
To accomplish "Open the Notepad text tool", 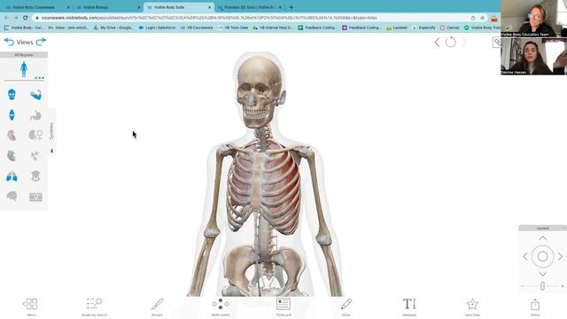I will [x=409, y=307].
